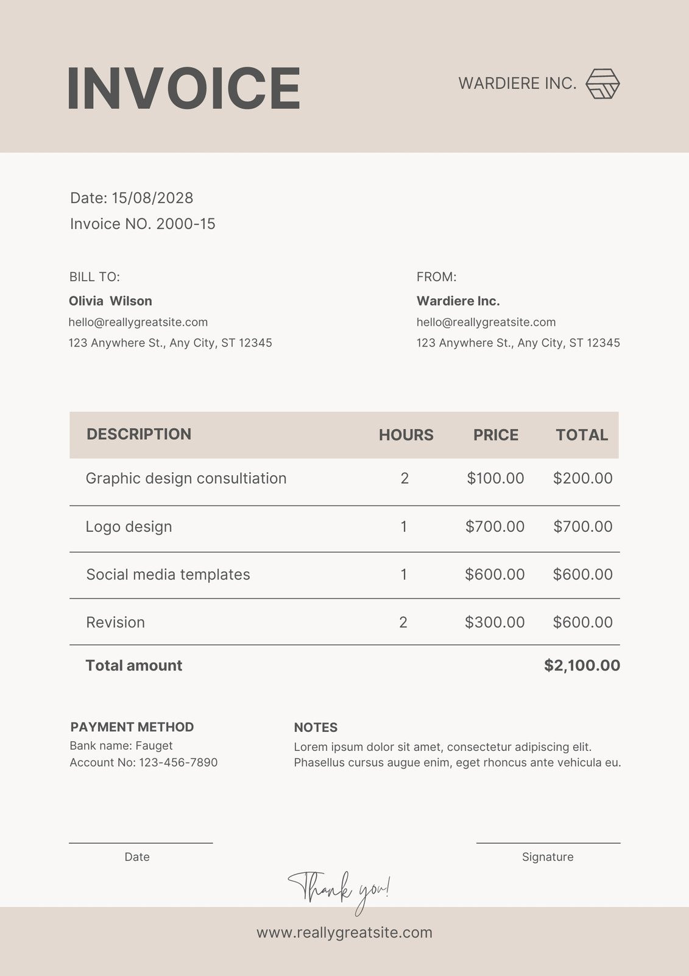Click the Social media templates line item
Image resolution: width=689 pixels, height=976 pixels.
point(168,575)
